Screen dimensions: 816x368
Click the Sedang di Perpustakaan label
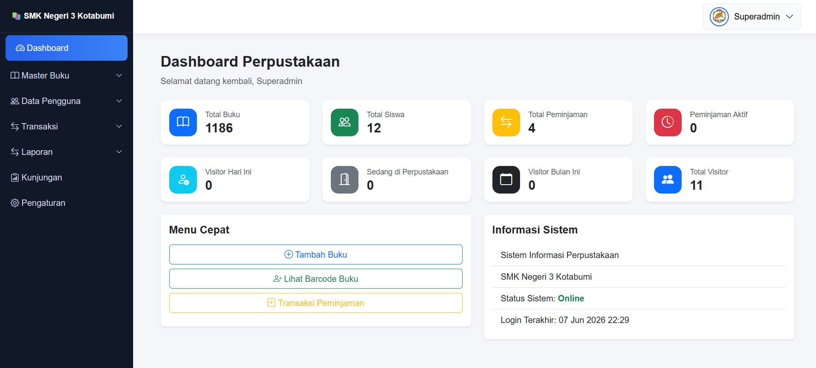click(407, 172)
